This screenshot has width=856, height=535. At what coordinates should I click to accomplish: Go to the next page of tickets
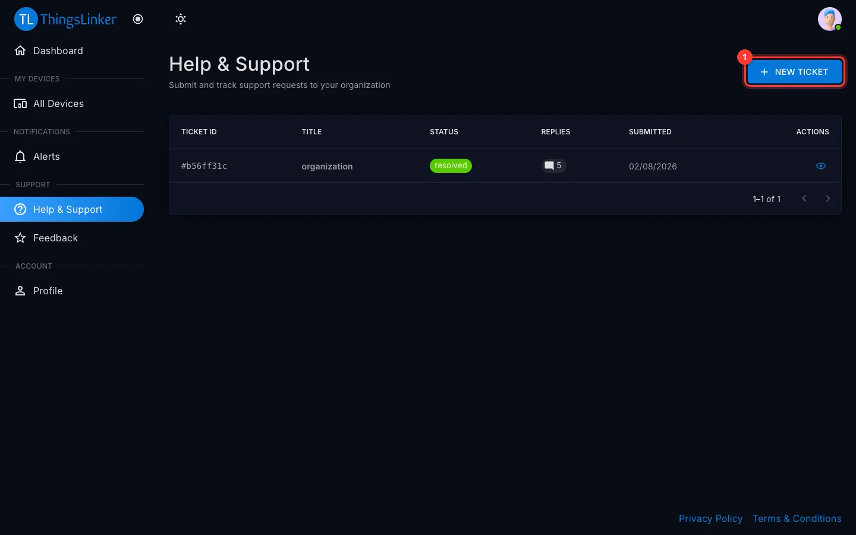pyautogui.click(x=828, y=199)
